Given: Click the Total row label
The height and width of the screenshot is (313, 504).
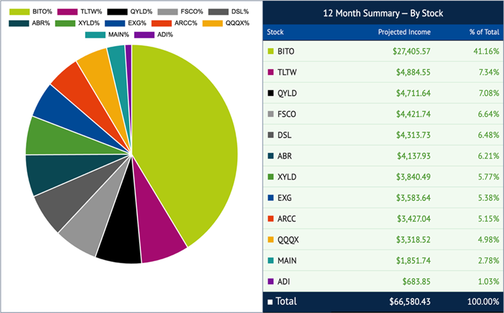Looking at the screenshot, I should tap(286, 301).
